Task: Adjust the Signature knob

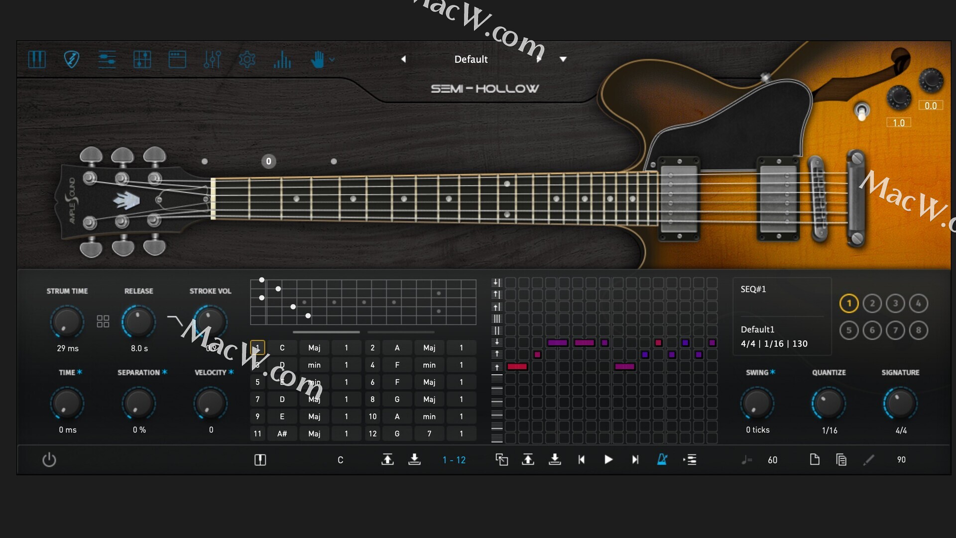Action: click(900, 403)
